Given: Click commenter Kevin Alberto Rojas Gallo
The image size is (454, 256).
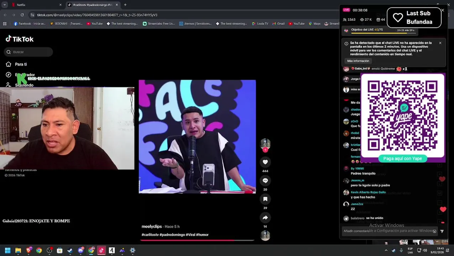Looking at the screenshot, I should coord(368,192).
